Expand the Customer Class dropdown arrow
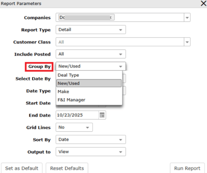207x173 pixels. point(187,42)
